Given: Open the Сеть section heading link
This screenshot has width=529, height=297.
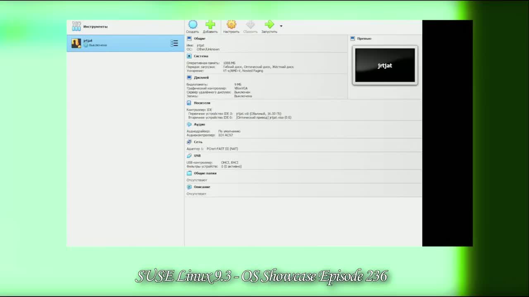Looking at the screenshot, I should coord(198,142).
